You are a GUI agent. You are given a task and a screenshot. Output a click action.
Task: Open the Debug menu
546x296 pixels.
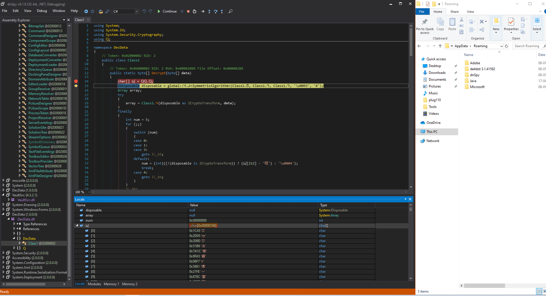click(x=42, y=11)
